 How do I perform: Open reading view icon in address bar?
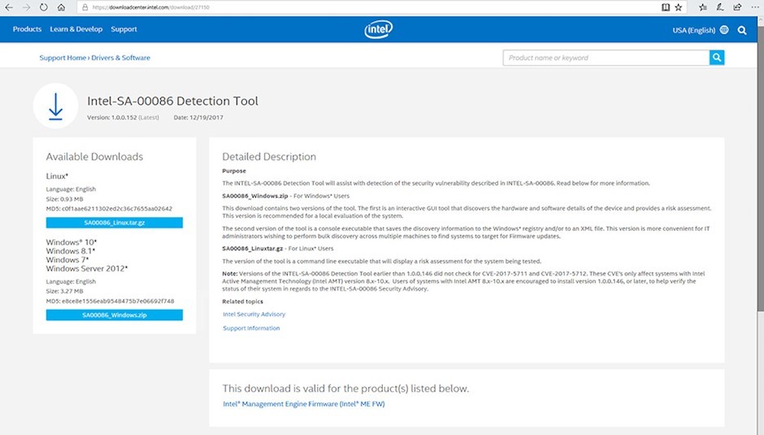666,7
